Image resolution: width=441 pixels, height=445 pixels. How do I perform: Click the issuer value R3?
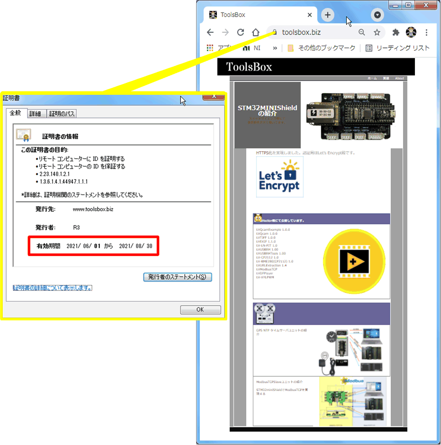click(77, 227)
